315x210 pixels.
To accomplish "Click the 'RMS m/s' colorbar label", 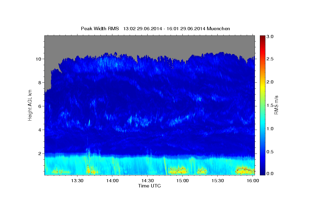I will [x=276, y=105].
